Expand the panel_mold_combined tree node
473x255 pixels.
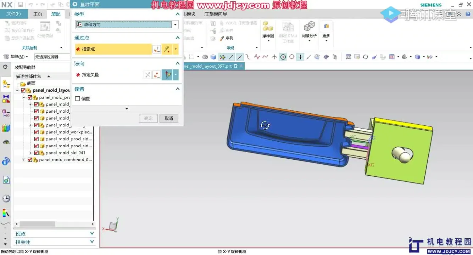24,160
